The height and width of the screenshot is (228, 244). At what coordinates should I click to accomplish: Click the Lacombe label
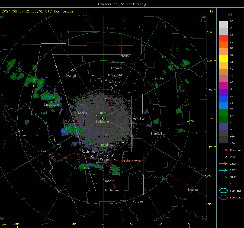117,68
